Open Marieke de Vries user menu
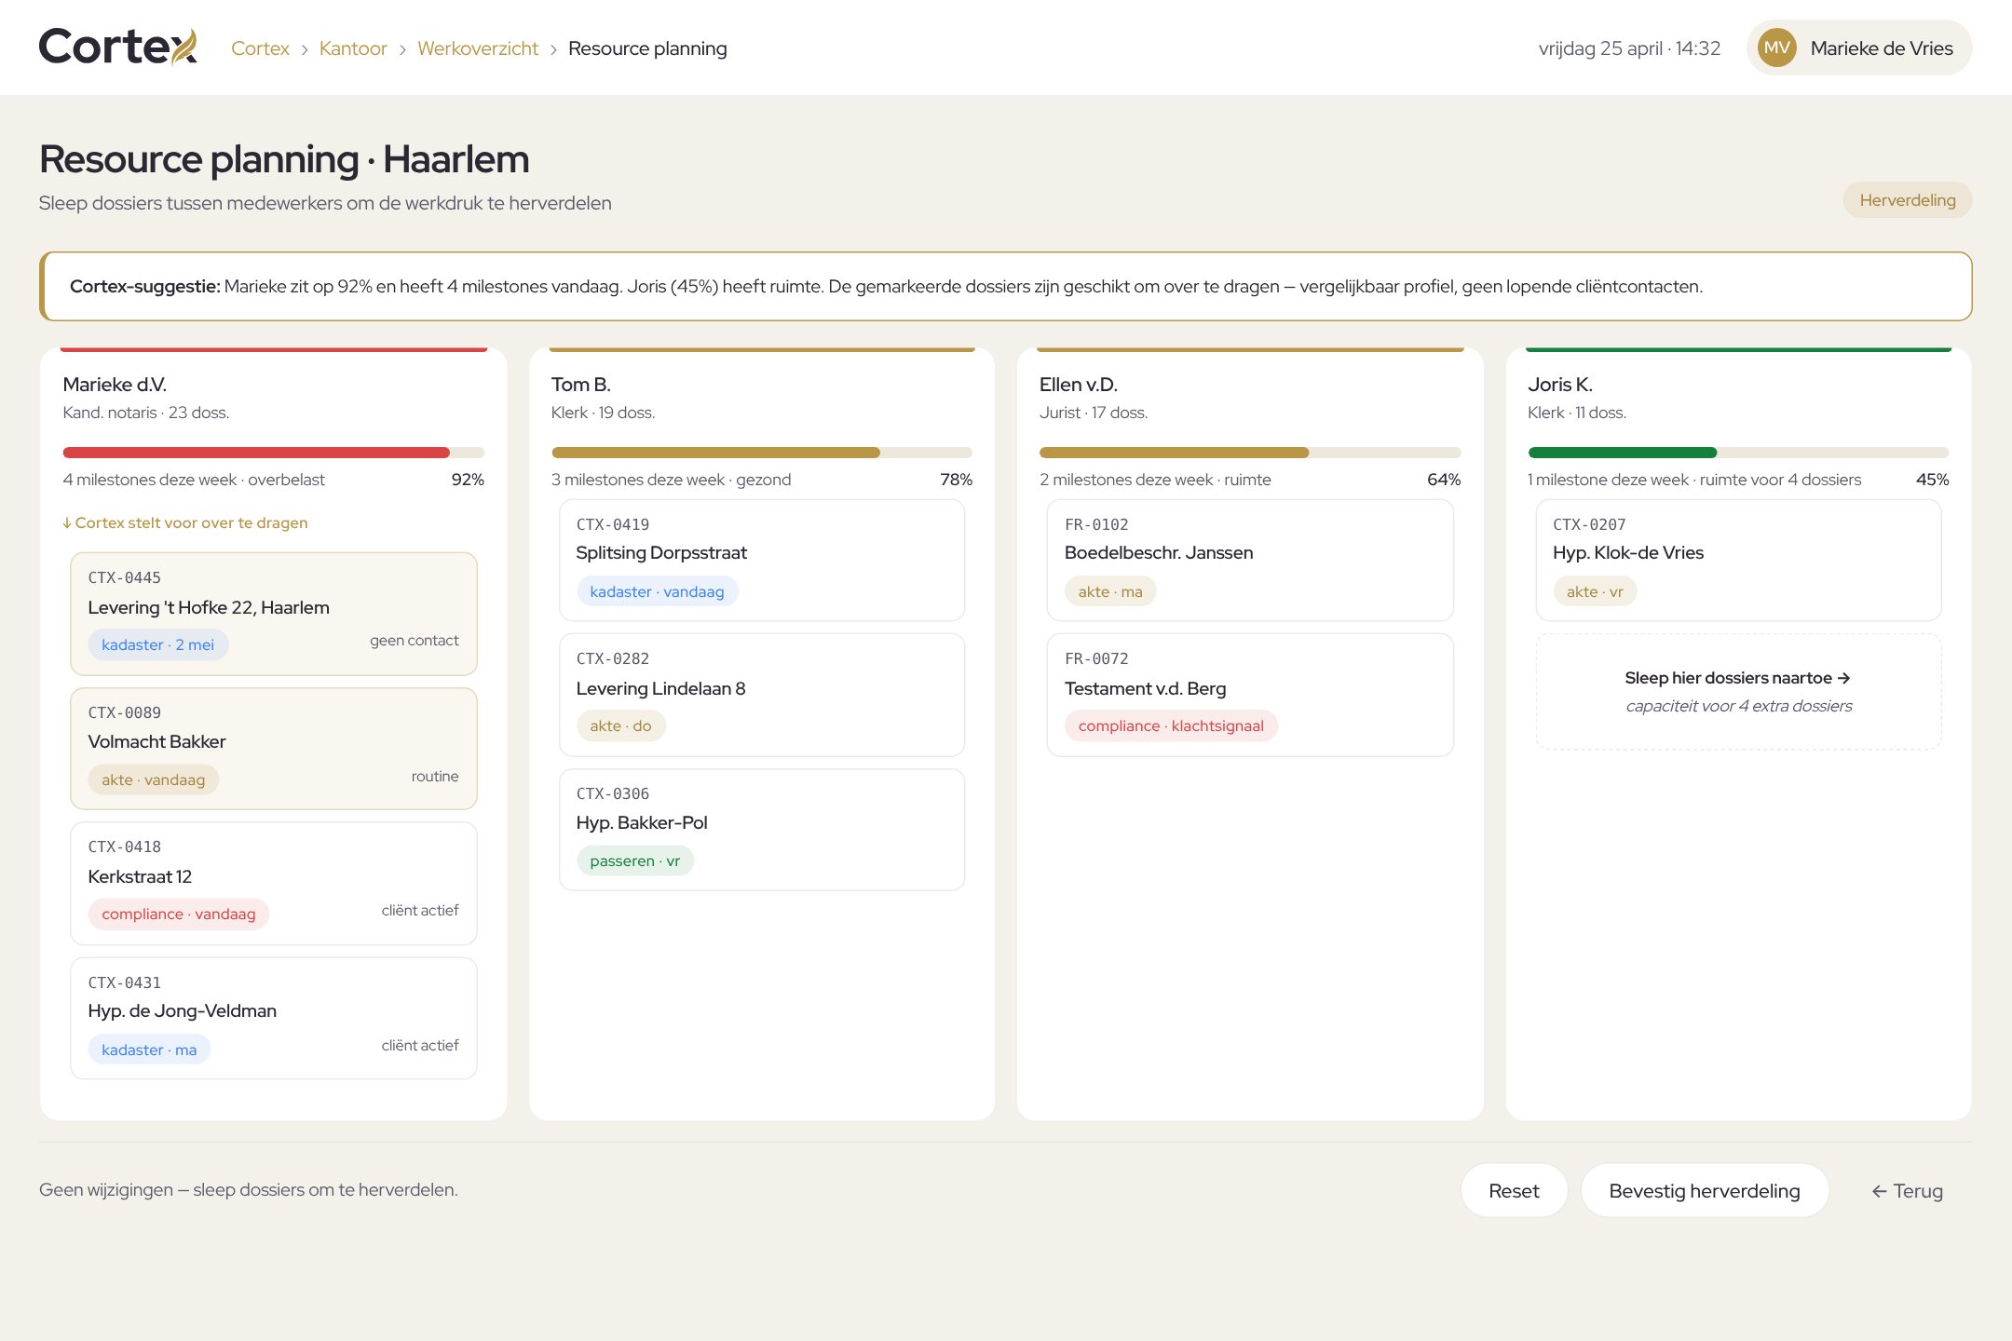Screen dimensions: 2012x1341 (1859, 47)
